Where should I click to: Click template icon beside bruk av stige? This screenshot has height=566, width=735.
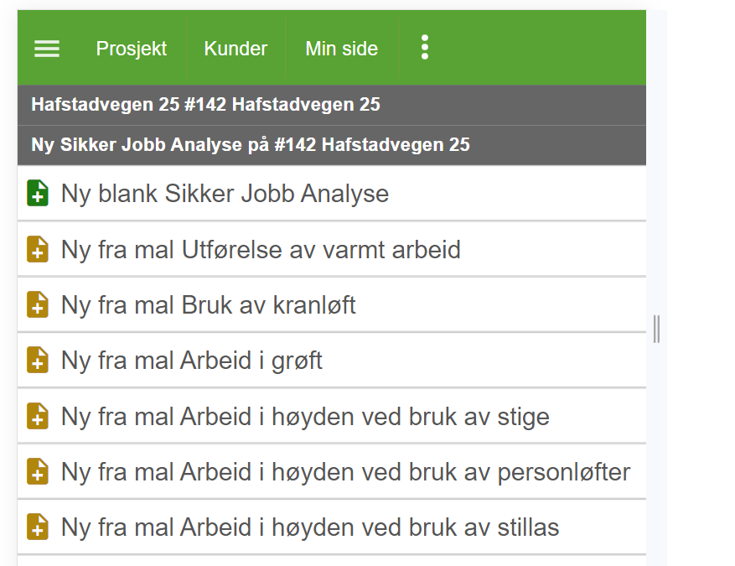coord(38,417)
